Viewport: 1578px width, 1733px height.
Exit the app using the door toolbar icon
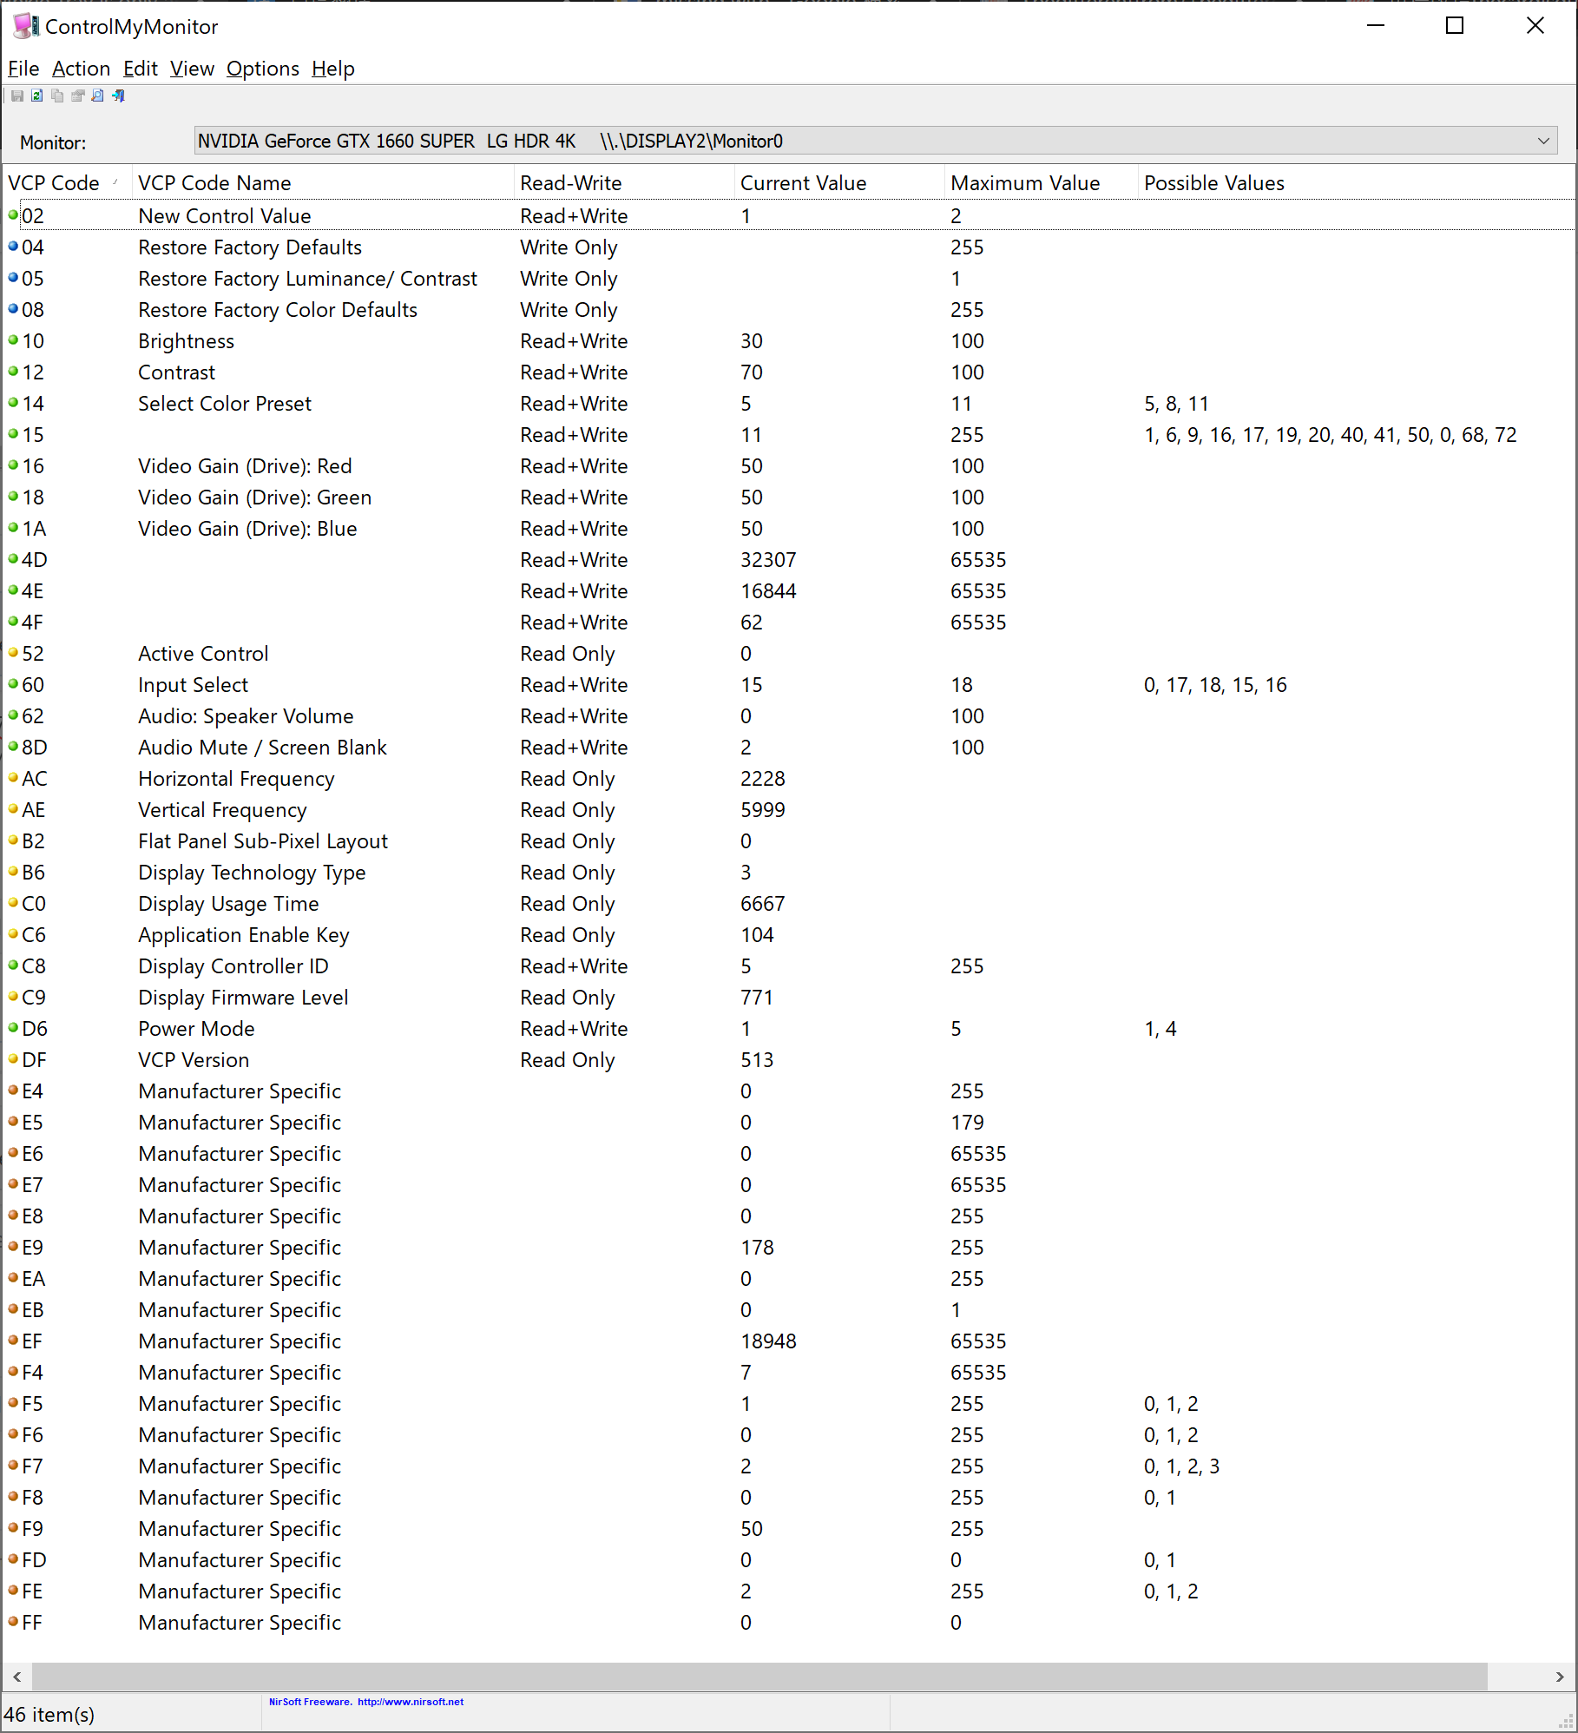118,96
